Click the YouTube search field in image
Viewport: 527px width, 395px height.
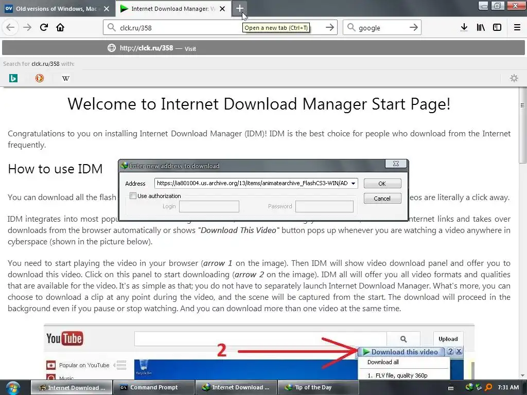coord(260,339)
